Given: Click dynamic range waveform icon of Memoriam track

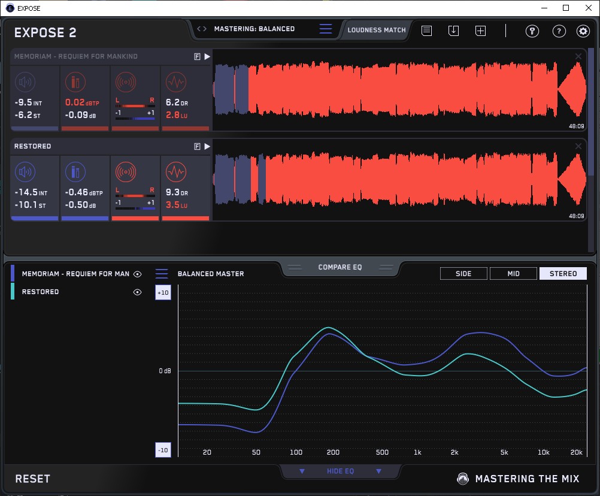Looking at the screenshot, I should [x=175, y=82].
